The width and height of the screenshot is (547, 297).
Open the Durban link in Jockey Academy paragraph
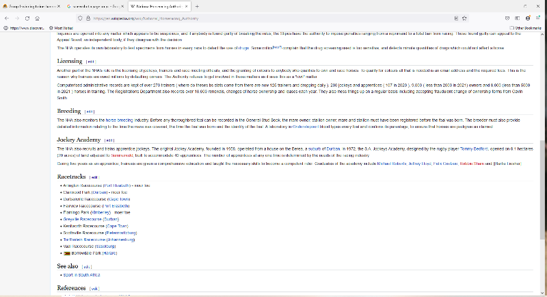[x=333, y=148]
